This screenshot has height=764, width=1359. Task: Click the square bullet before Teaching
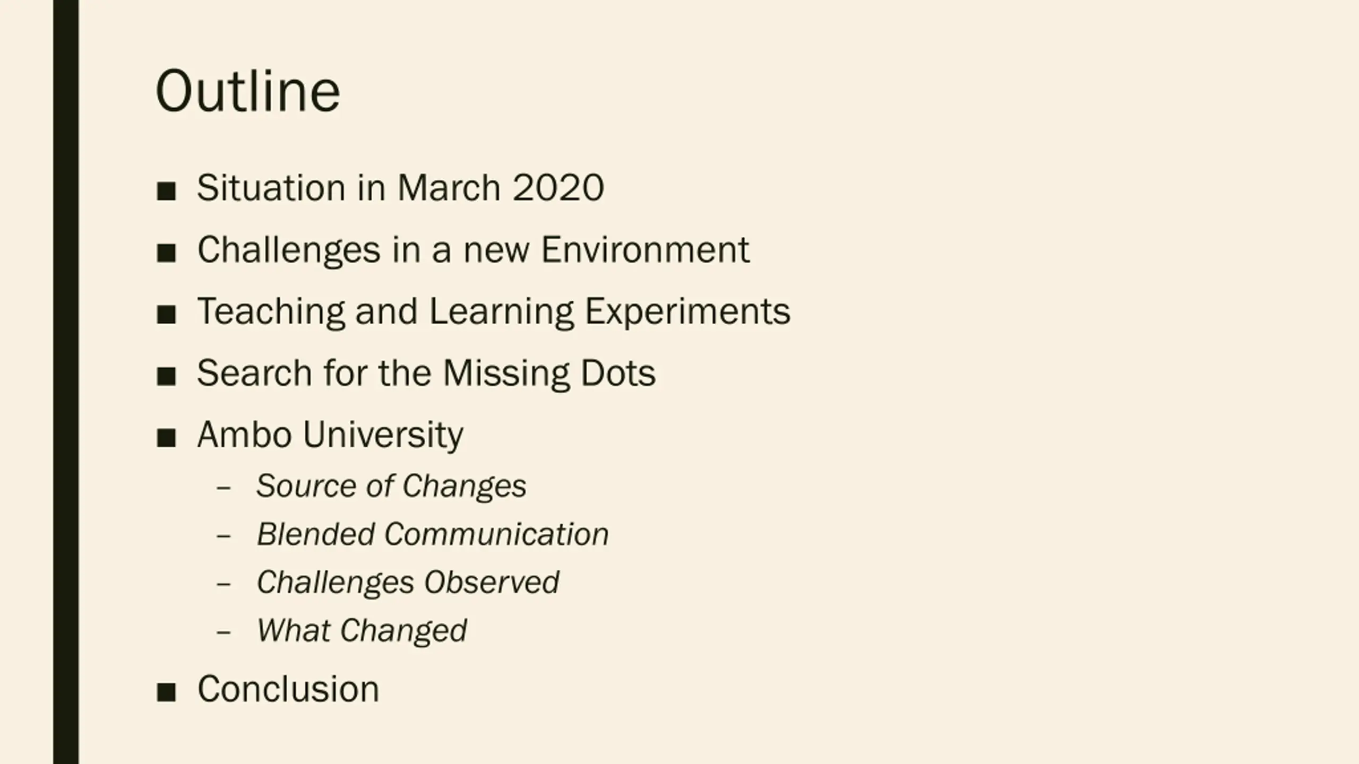click(x=166, y=315)
